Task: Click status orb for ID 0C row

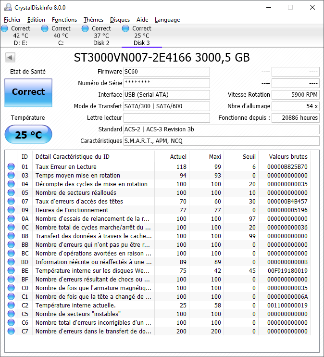Action: (11, 227)
